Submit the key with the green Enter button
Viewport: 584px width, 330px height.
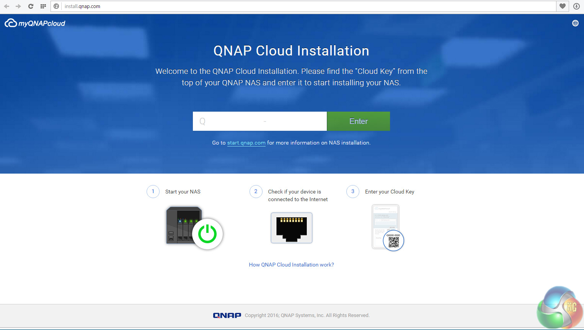tap(359, 121)
